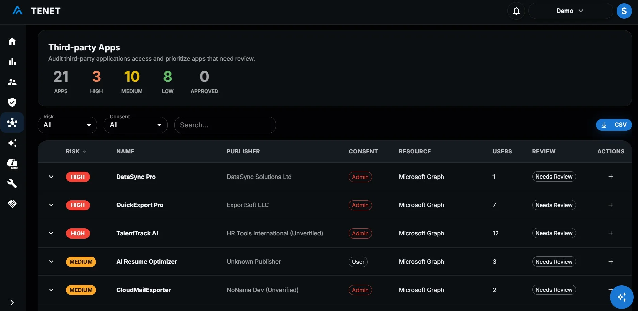Click Needs Review for TalentTrack AI
The width and height of the screenshot is (638, 311).
point(554,233)
